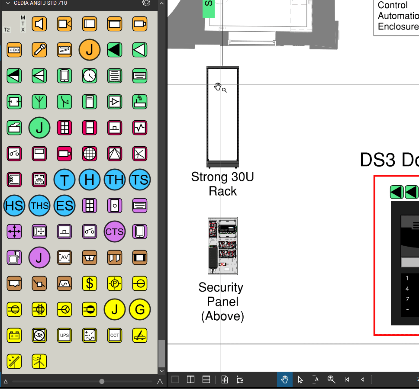Select the purple four-way arrows symbol
419x389 pixels.
point(14,231)
